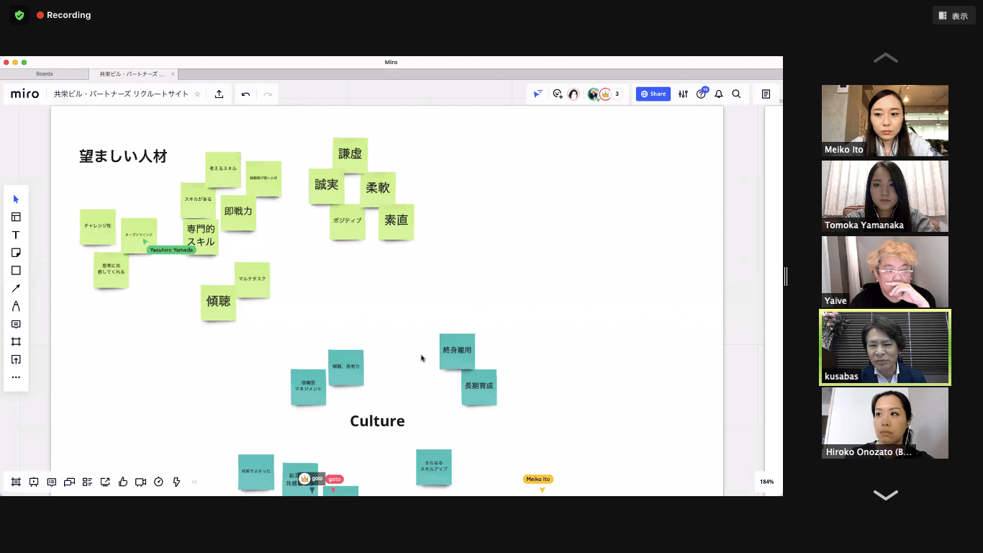This screenshot has height=553, width=983.
Task: Start the countdown timer from bottom toolbar
Action: point(159,482)
